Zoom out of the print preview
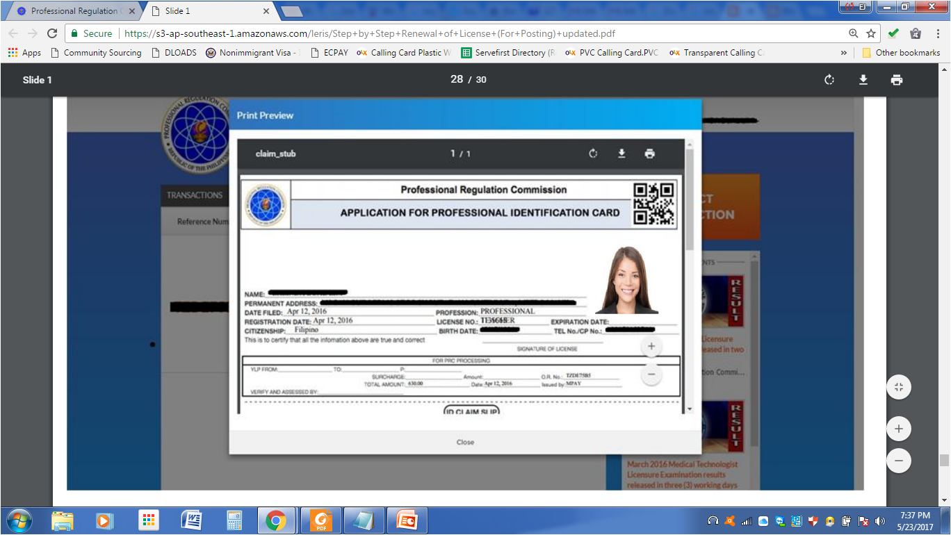The image size is (951, 535). [x=651, y=374]
